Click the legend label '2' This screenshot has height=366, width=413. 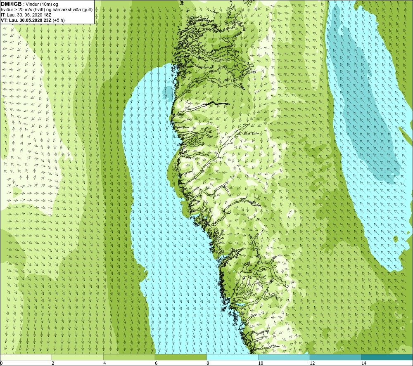point(53,363)
